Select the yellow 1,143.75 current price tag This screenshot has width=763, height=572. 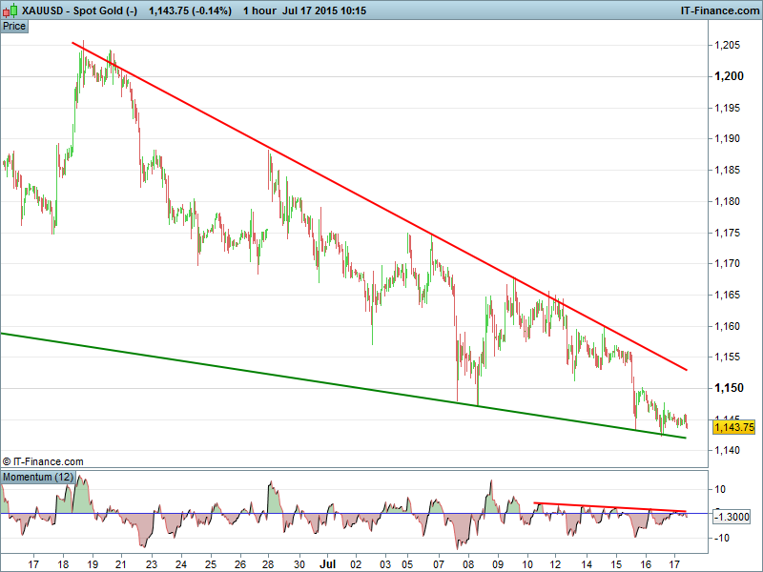click(x=734, y=427)
